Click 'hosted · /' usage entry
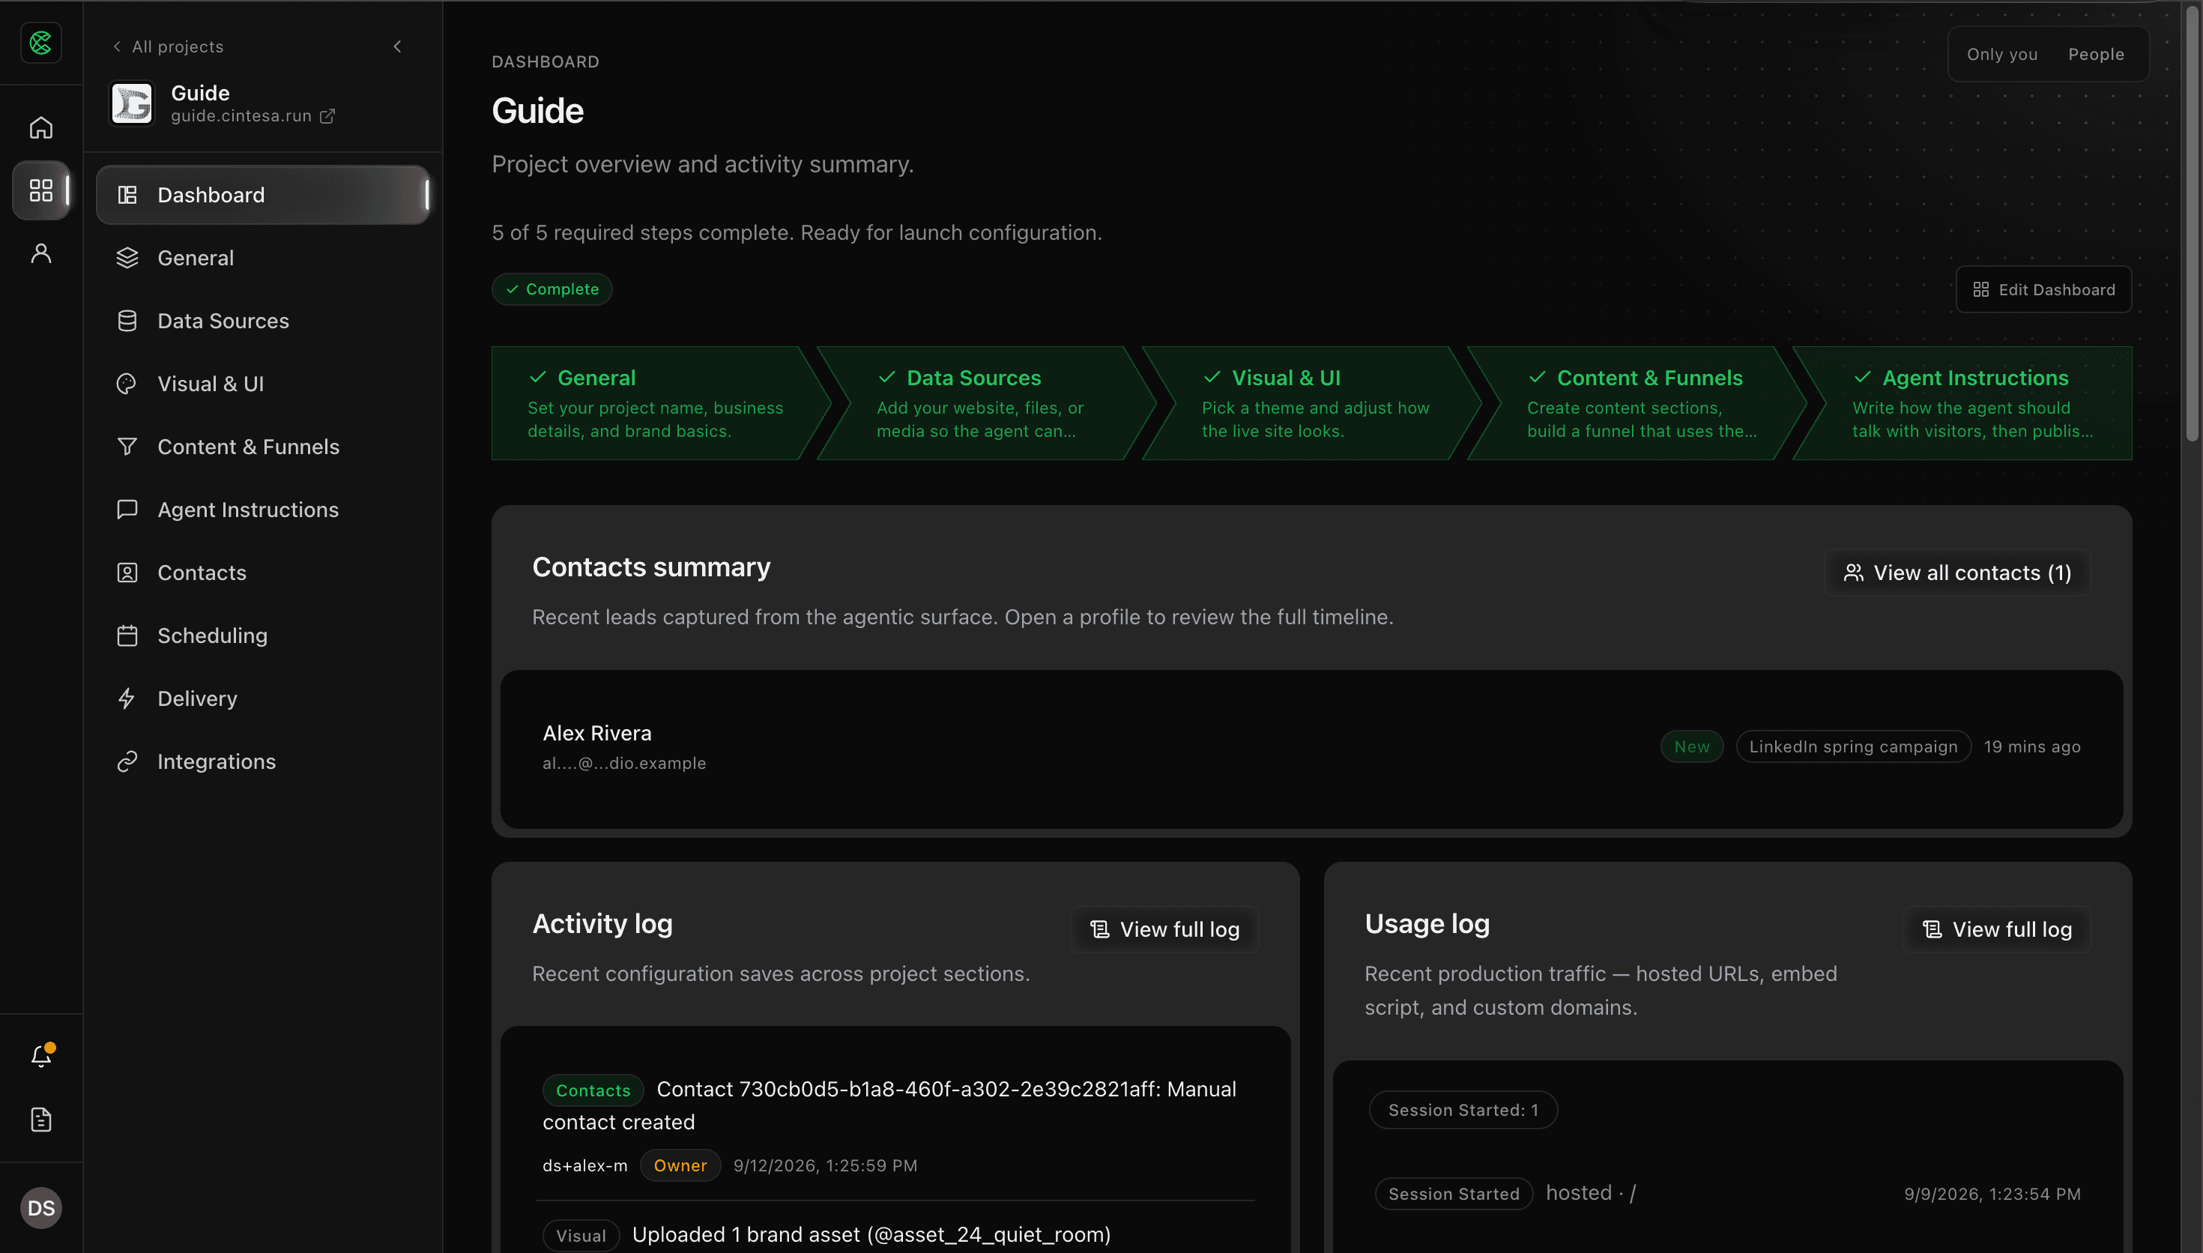The image size is (2203, 1253). click(x=1591, y=1193)
